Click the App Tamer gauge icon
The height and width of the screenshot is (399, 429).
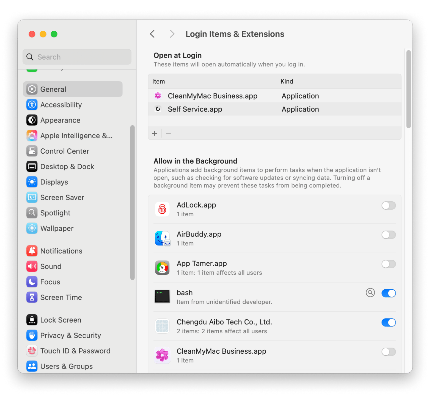click(x=162, y=268)
